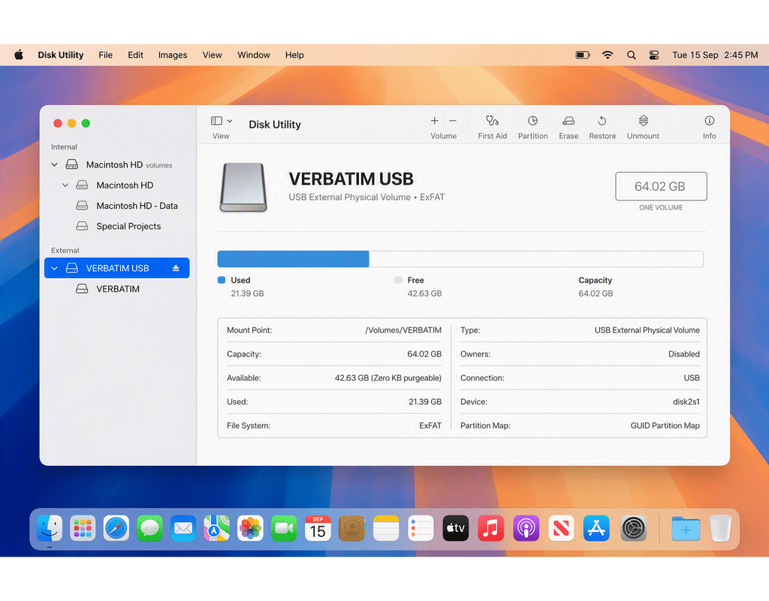Open the Trash
Screen dimensions: 769x601
point(720,528)
